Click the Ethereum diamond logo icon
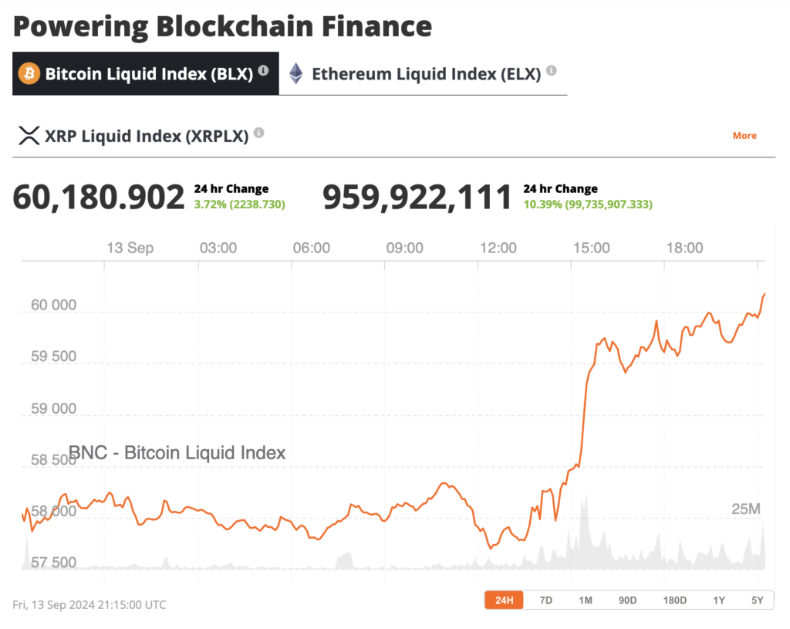The height and width of the screenshot is (629, 790). coord(295,74)
